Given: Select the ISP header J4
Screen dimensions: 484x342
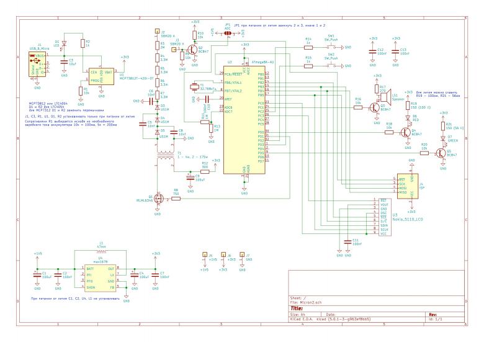Looking at the screenshot, I should click(407, 186).
